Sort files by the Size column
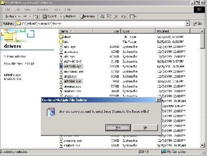 point(107,31)
